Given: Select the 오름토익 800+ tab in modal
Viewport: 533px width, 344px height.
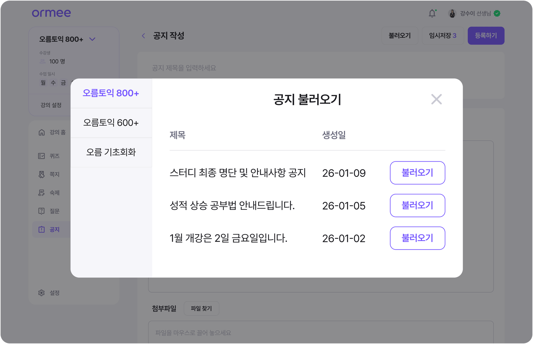Looking at the screenshot, I should [111, 93].
